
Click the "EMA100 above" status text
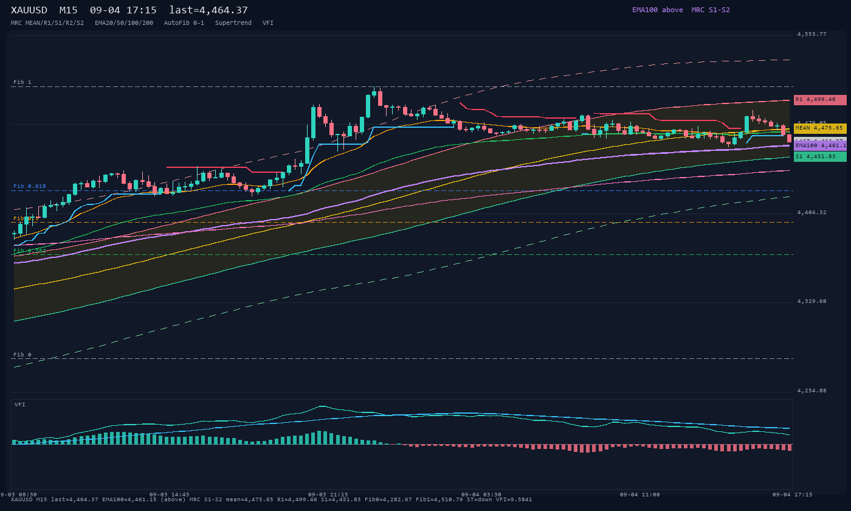coord(657,10)
